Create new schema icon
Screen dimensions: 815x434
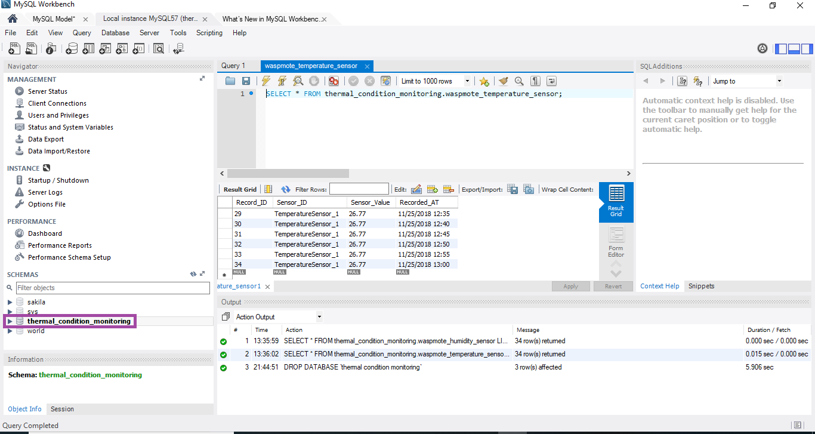72,49
